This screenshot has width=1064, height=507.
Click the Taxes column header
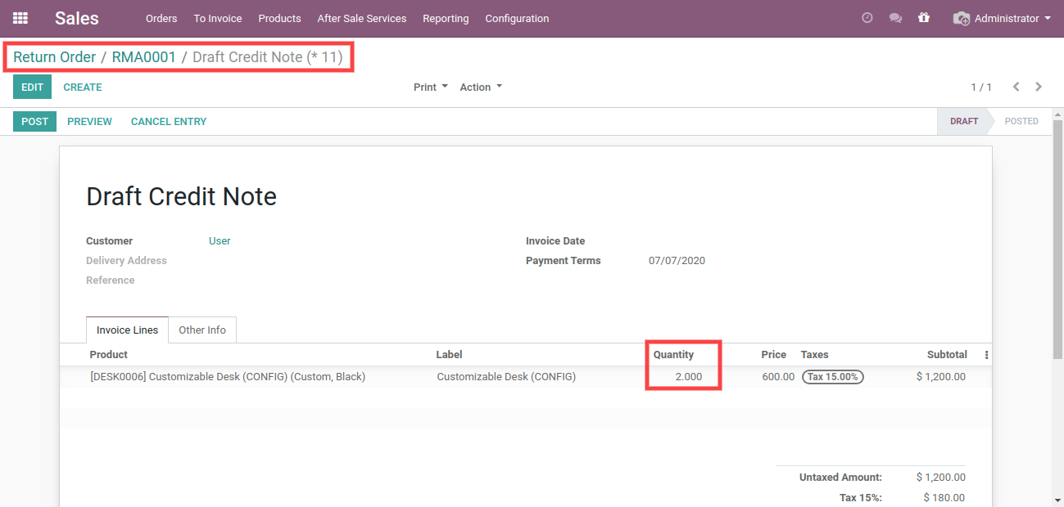tap(814, 355)
